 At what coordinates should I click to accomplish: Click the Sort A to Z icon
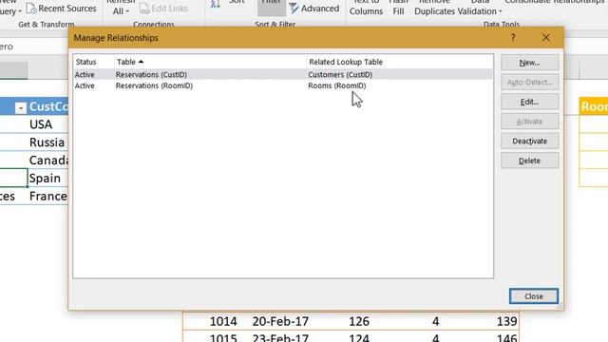click(216, 4)
